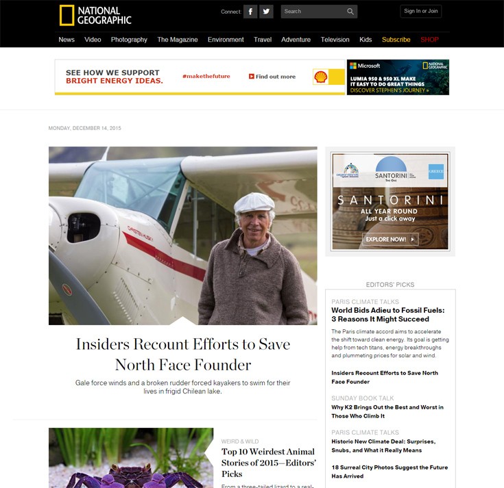Click the Find out more play icon
This screenshot has width=504, height=488.
[252, 77]
